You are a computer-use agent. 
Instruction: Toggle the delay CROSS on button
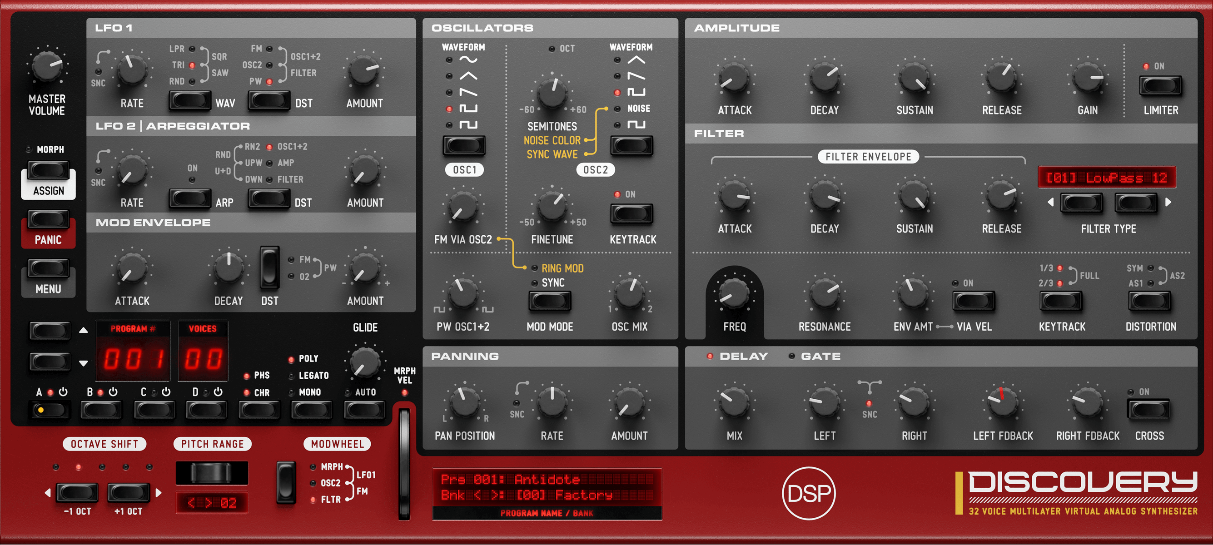pos(1148,410)
